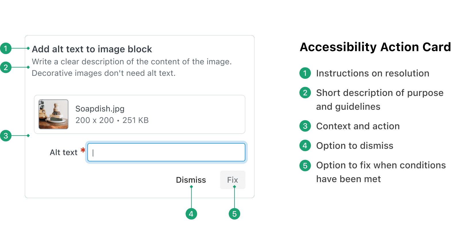Click the '200 x 200 • 251 KB' file info
454x243 pixels.
112,120
